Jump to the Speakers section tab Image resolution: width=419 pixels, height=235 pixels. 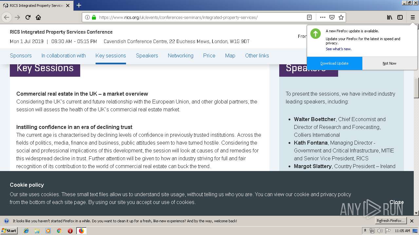147,55
